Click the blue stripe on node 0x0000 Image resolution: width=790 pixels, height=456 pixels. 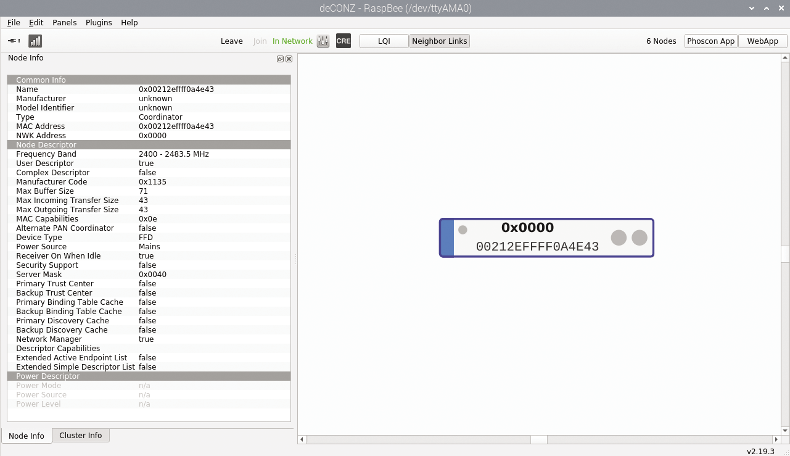click(448, 238)
